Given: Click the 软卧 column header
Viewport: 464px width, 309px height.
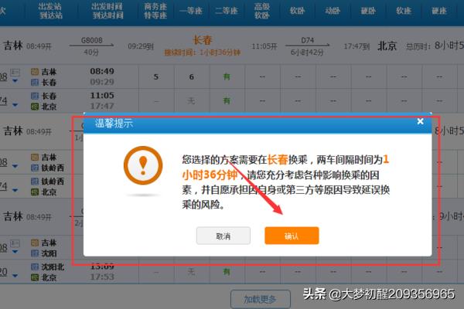Looking at the screenshot, I should [298, 11].
